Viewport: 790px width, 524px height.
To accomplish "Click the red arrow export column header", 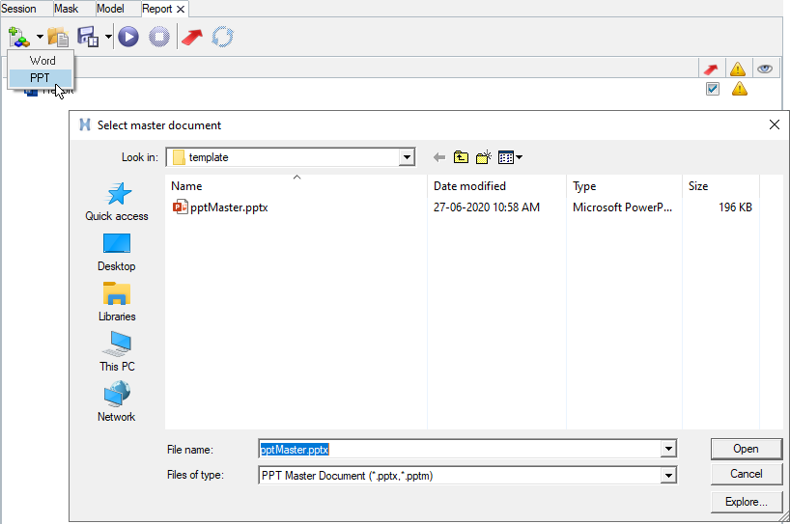I will coord(711,69).
